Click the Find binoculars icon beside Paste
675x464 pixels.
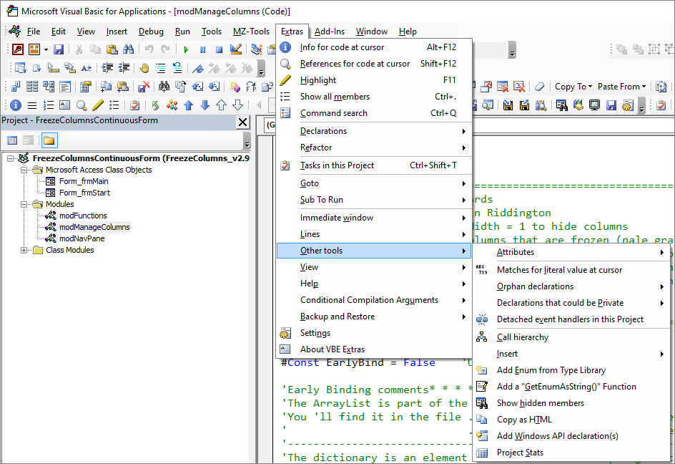[128, 49]
